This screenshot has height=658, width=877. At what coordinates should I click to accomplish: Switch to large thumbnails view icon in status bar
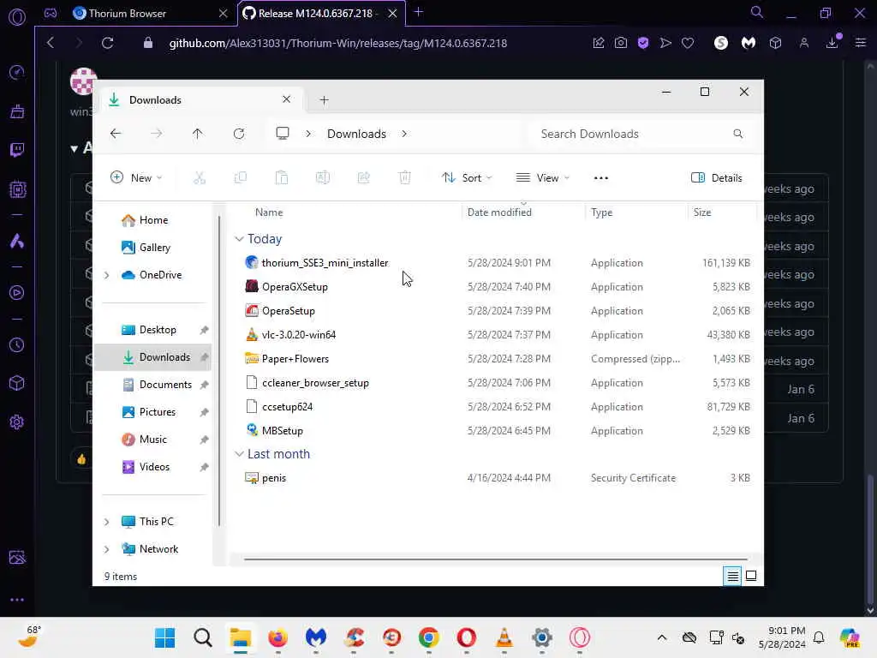pos(751,576)
